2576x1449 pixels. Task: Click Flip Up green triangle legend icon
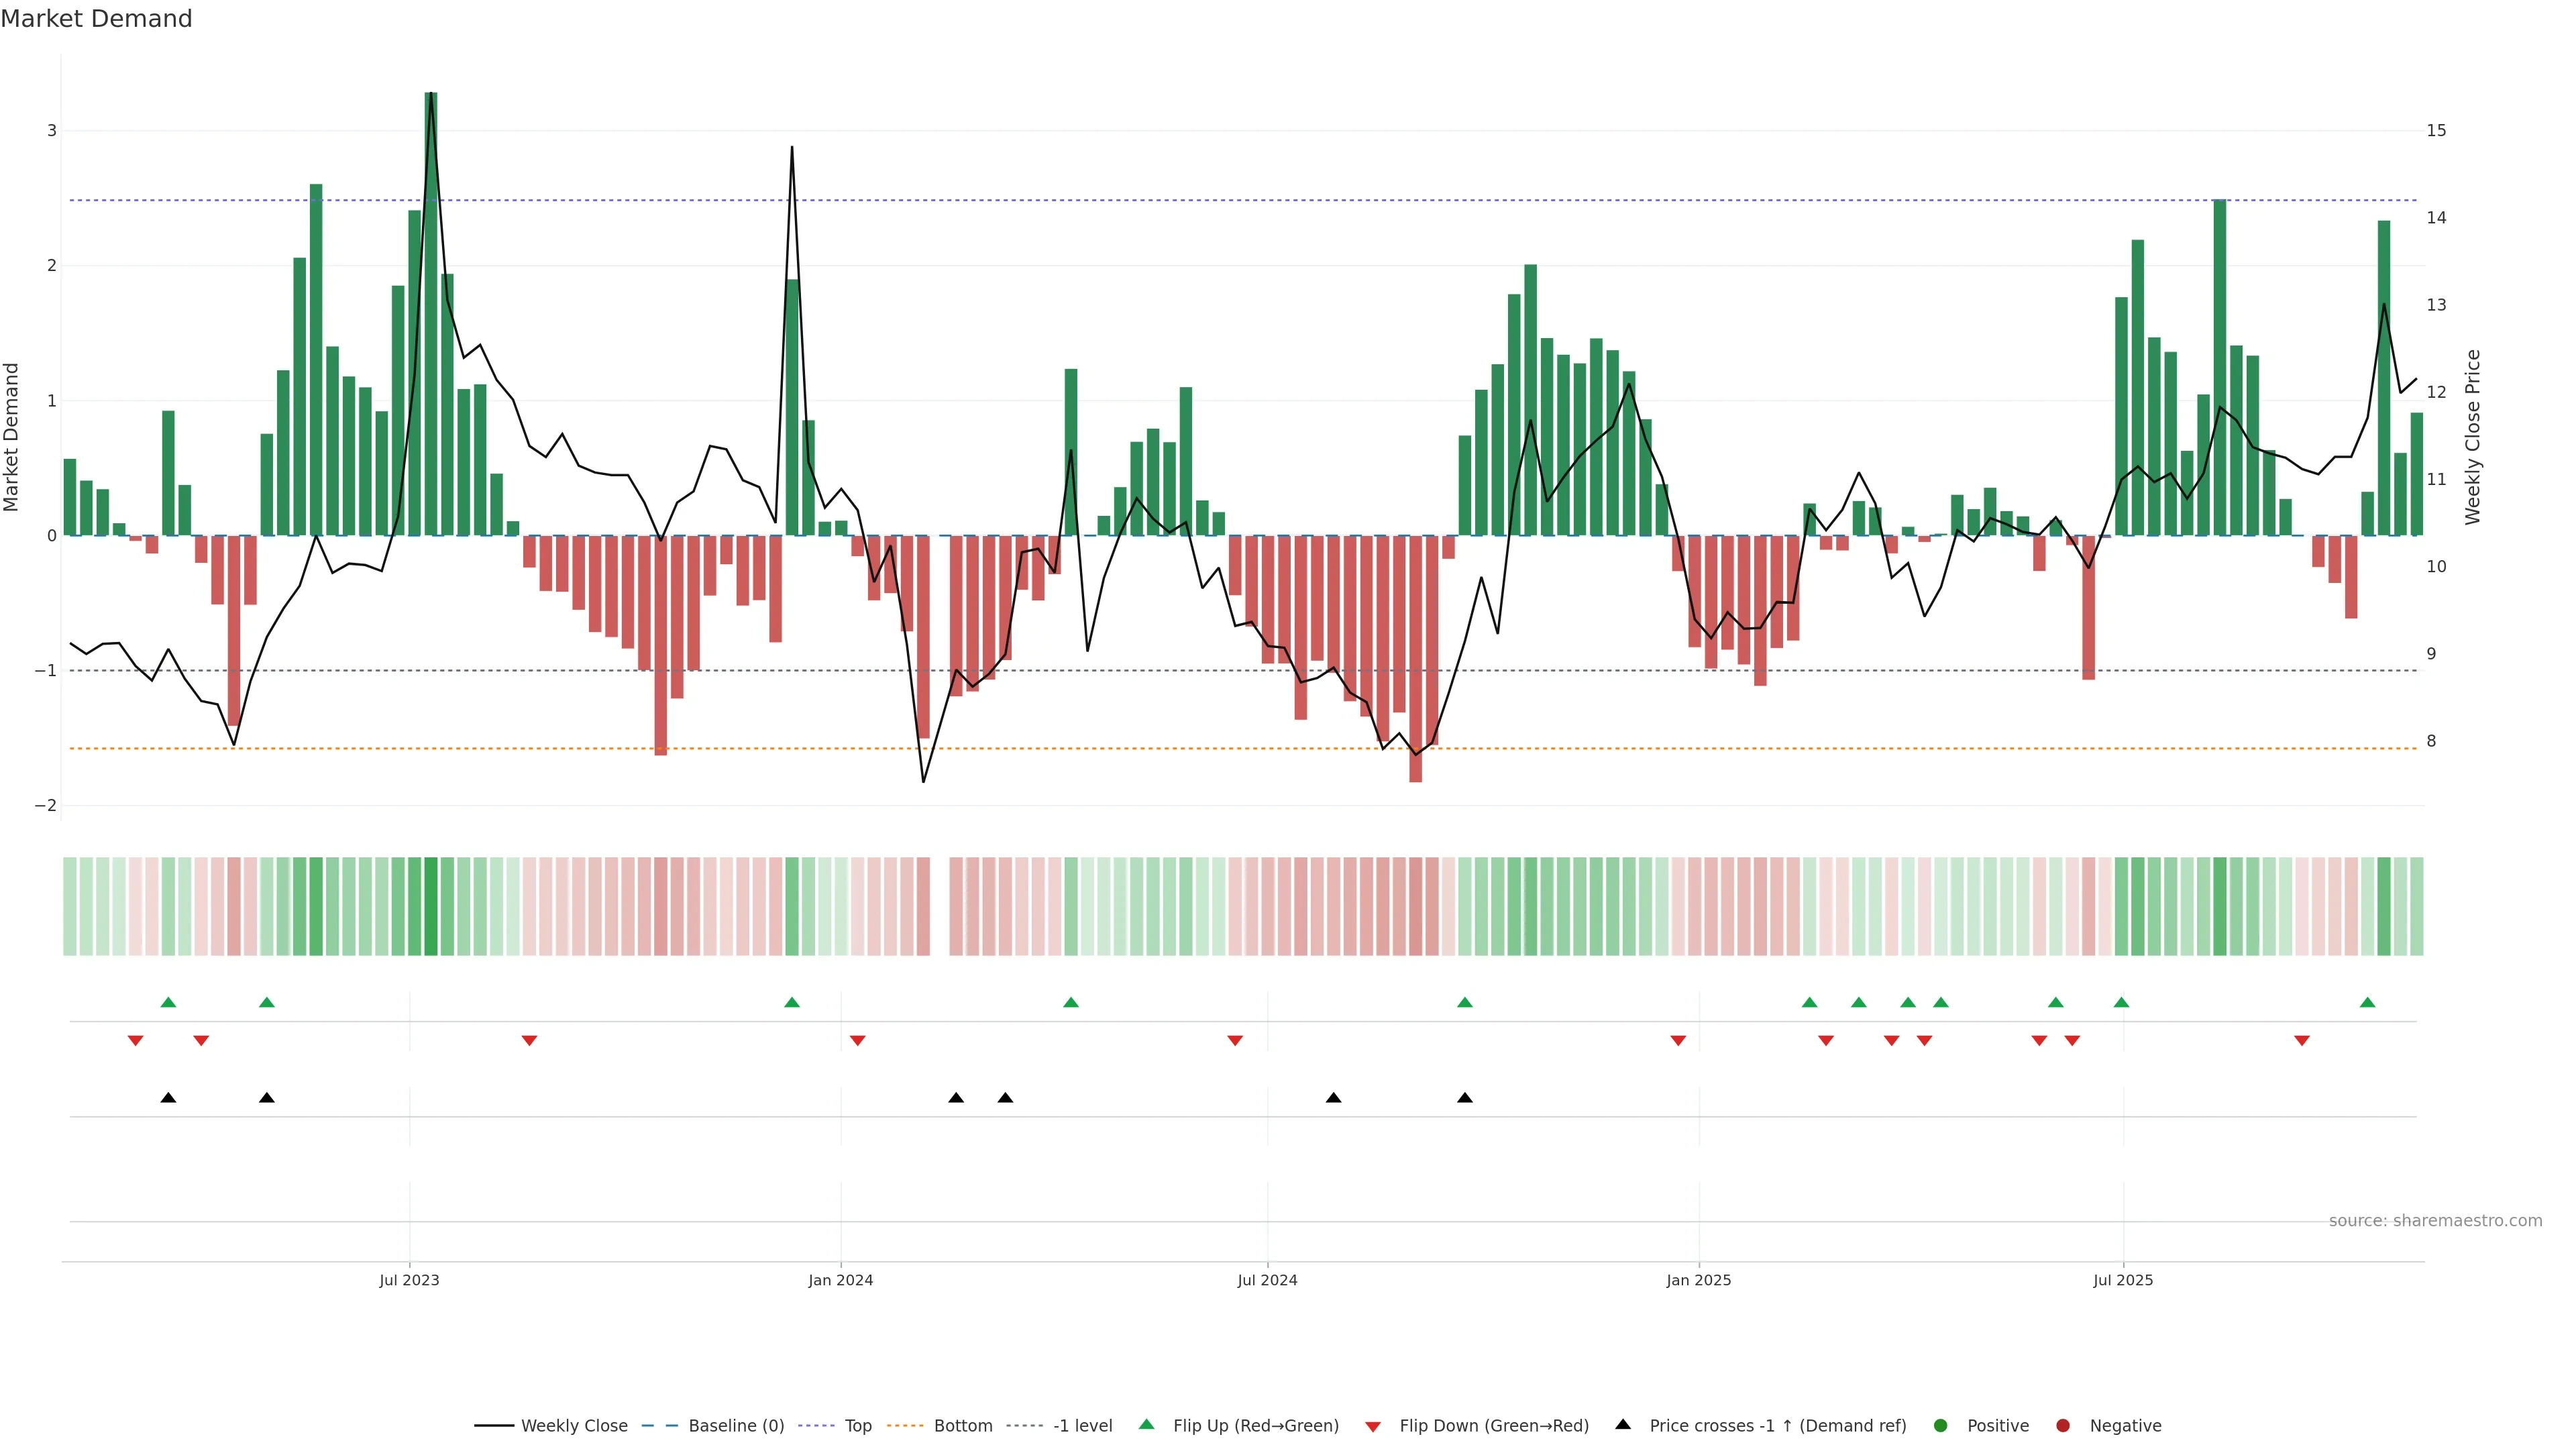point(1146,1424)
